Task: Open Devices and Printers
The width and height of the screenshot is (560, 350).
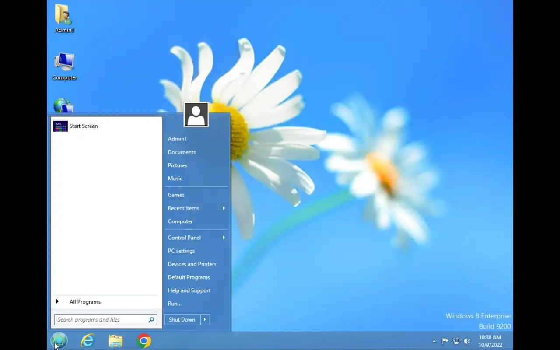Action: click(x=192, y=264)
